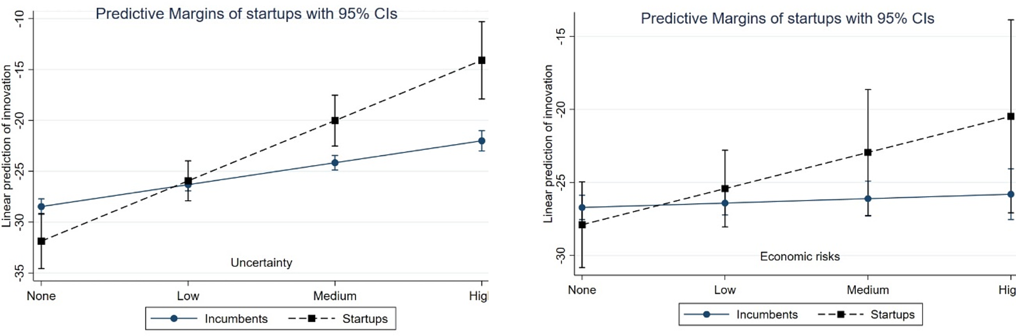The image size is (1016, 336).
Task: Click the Economic risks x-axis title in the right chart
Action: 800,256
